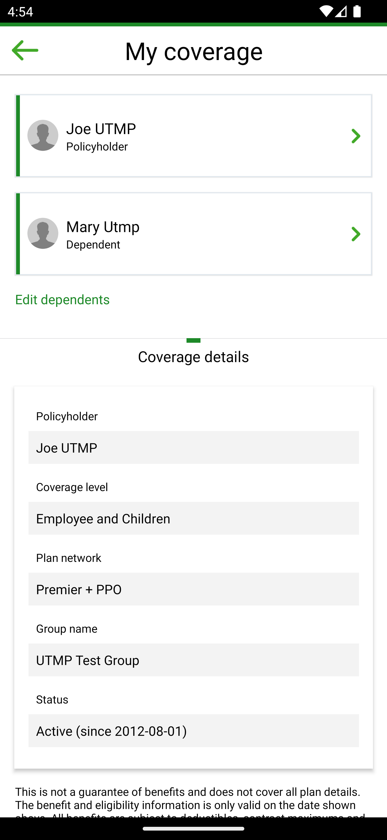This screenshot has width=387, height=840.
Task: Select the Policyholder field Joe UTMP
Action: [193, 447]
